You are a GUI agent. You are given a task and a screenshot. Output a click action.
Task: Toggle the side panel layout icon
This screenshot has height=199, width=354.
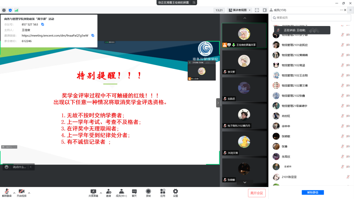coord(265,10)
